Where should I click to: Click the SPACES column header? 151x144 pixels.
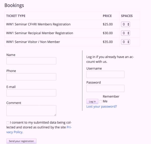point(127,16)
